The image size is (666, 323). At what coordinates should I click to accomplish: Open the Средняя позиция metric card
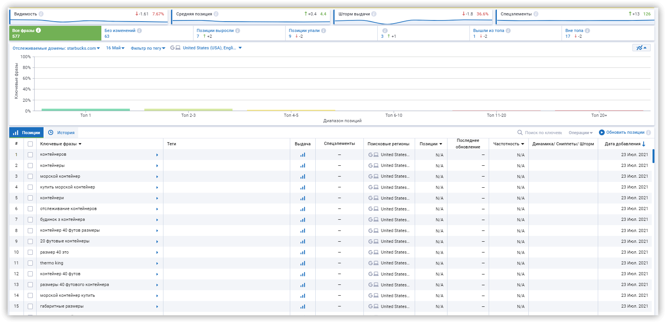tap(251, 17)
